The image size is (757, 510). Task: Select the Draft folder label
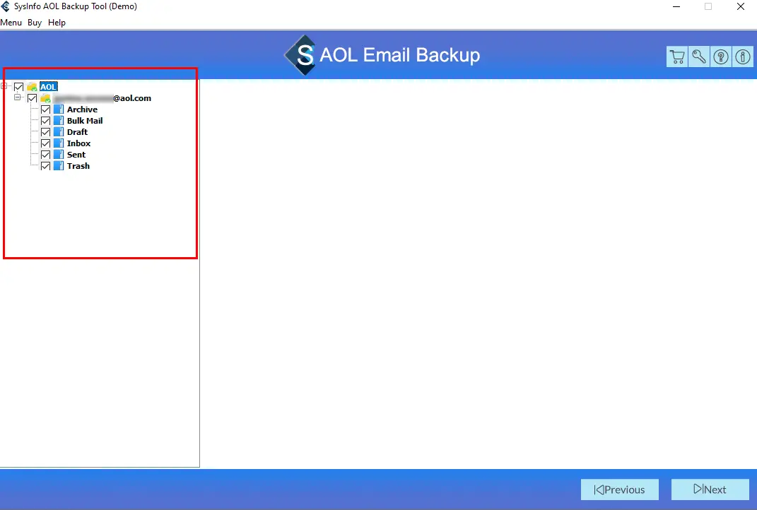coord(77,132)
